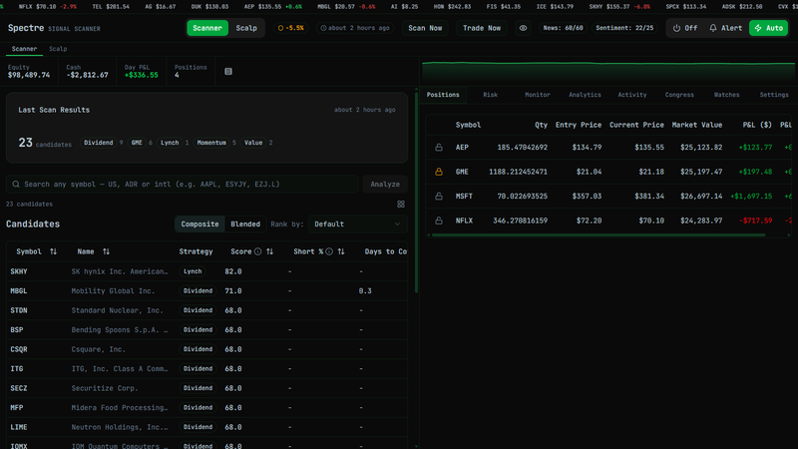Focus the symbol search field
The width and height of the screenshot is (798, 449).
(x=183, y=185)
